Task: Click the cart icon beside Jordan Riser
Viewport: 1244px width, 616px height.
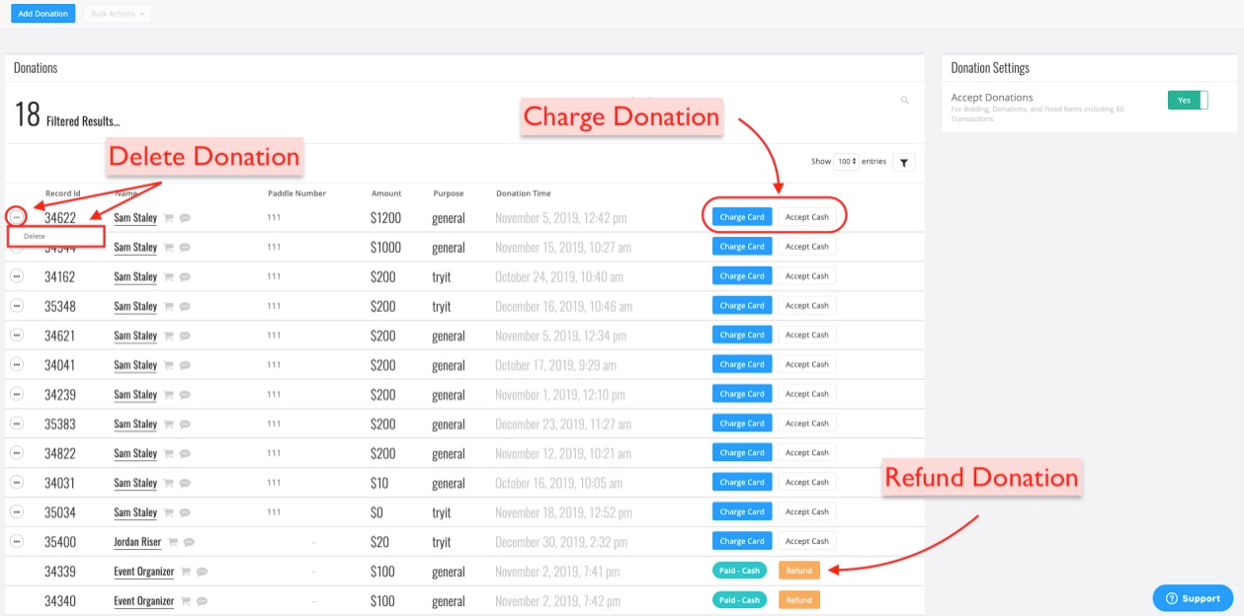Action: (172, 542)
